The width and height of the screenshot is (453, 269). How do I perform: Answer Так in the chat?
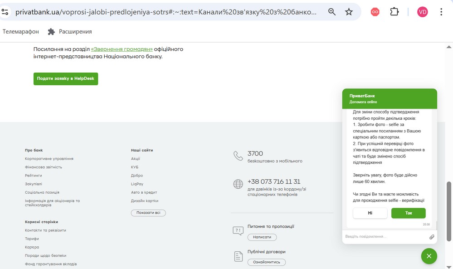tap(409, 213)
